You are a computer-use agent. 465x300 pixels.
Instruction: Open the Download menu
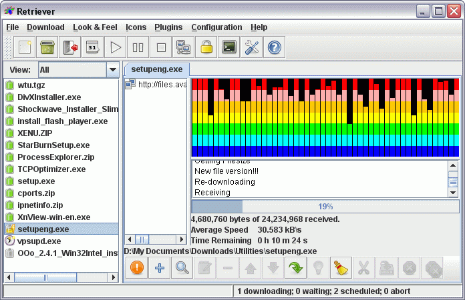(x=45, y=27)
